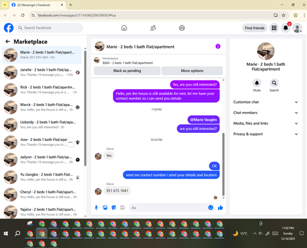307x248 pixels.
Task: Open the weather widget showing 15°C
Action: 240,233
